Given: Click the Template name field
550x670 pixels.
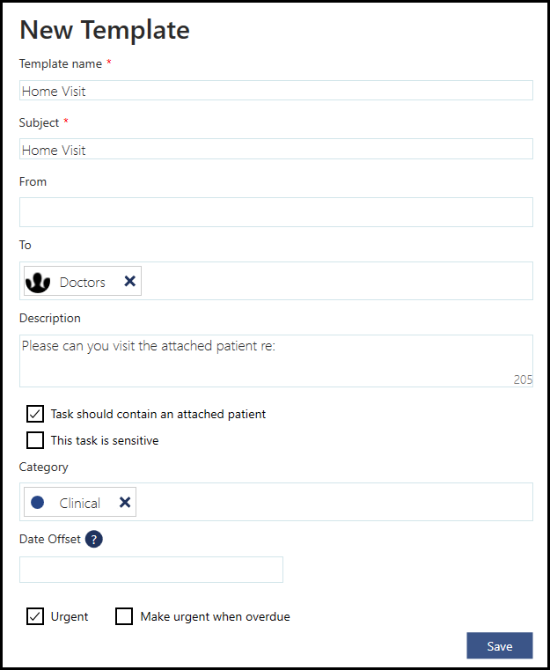Looking at the screenshot, I should (275, 91).
